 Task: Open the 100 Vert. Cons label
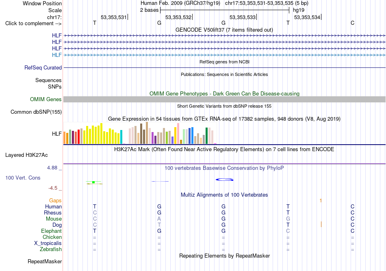point(23,178)
